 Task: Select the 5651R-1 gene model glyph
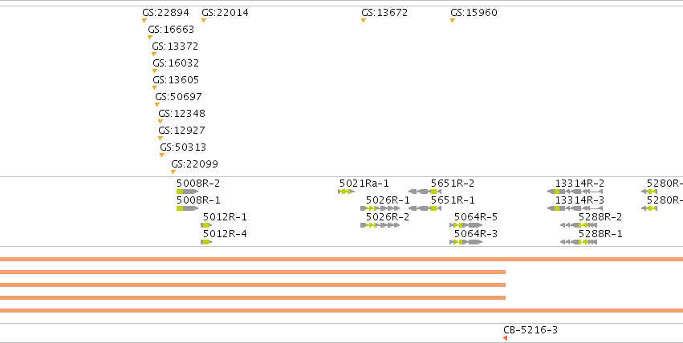(x=425, y=208)
